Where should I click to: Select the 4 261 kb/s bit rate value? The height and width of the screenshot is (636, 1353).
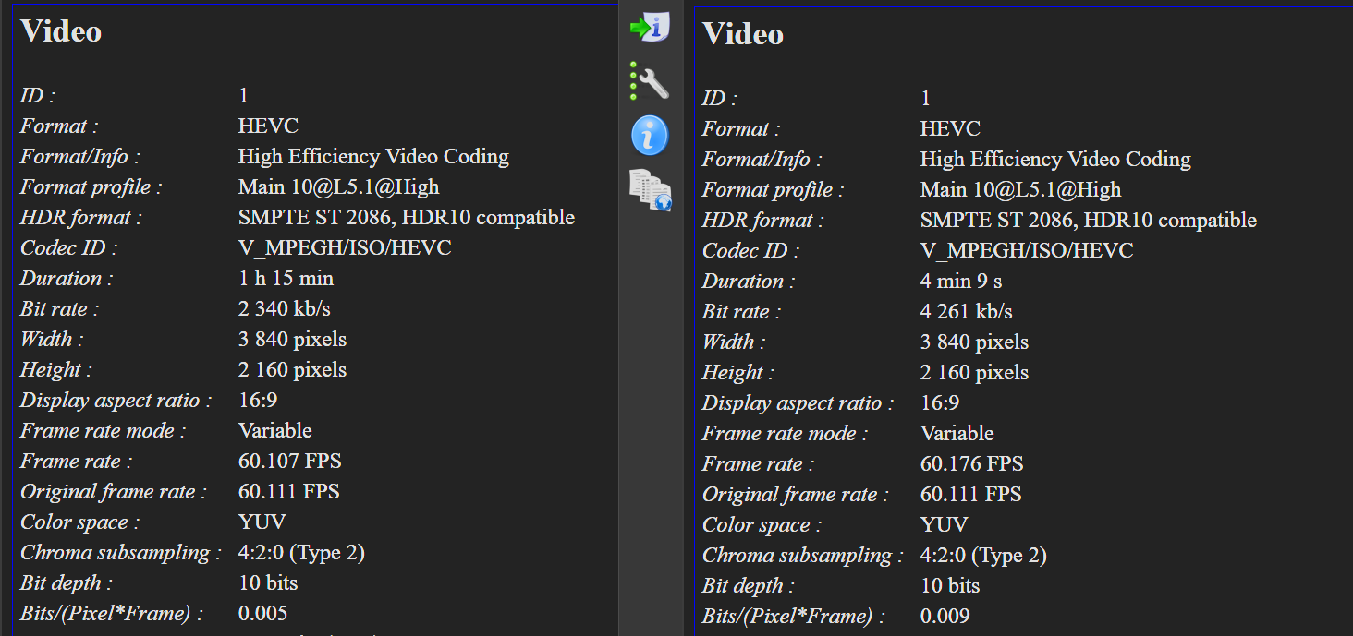(x=966, y=311)
